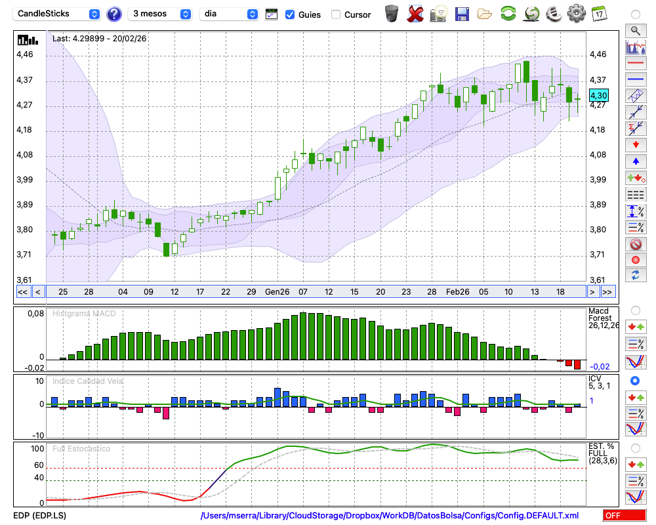The image size is (656, 525).
Task: Click the blue question mark help icon
Action: (x=113, y=14)
